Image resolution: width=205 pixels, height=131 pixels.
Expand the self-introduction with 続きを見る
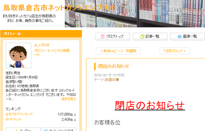tap(69, 99)
